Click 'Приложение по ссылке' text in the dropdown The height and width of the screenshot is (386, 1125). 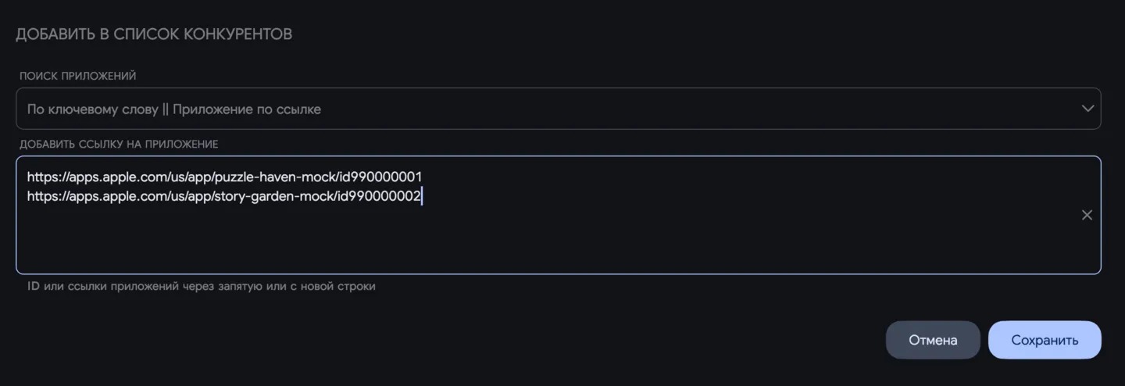click(x=247, y=109)
